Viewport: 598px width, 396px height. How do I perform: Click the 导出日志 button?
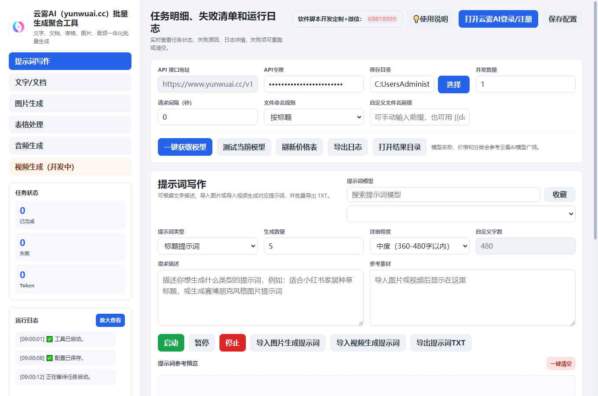(348, 147)
